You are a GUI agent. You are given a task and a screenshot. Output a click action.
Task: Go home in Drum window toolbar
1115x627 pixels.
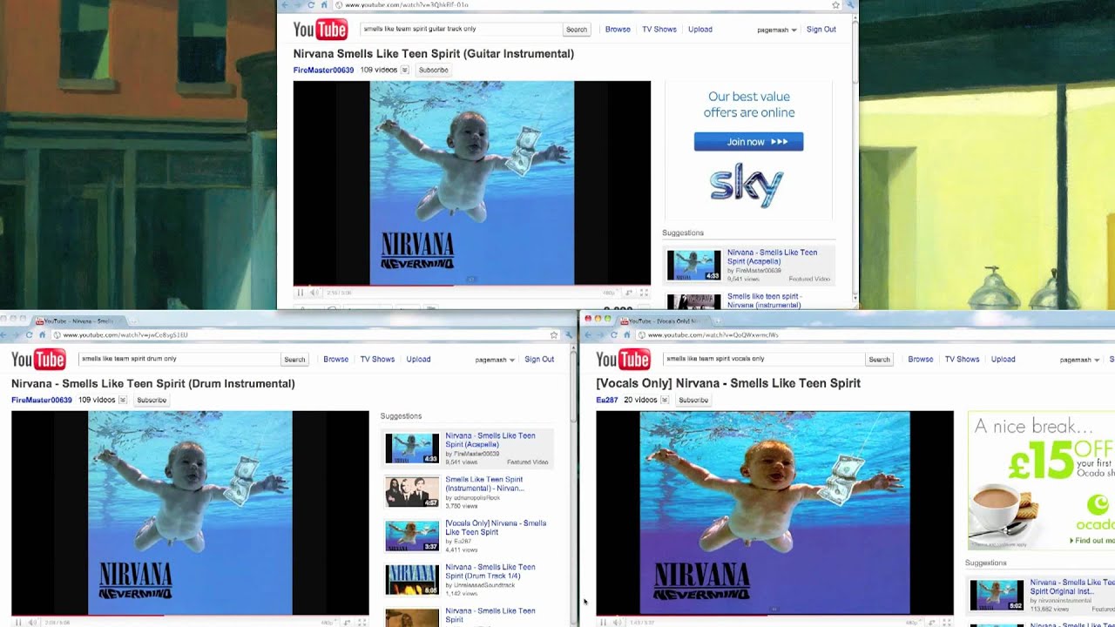coord(42,334)
